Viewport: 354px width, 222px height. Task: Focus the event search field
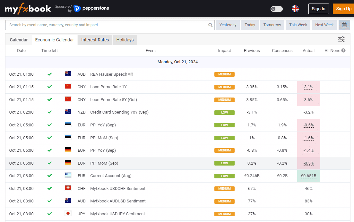(110, 25)
